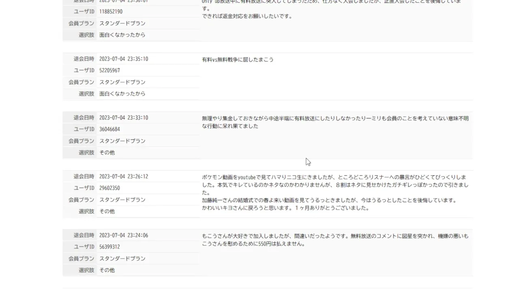Image resolution: width=519 pixels, height=291 pixels.
Task: Click user ID 56399312
Action: coord(109,247)
